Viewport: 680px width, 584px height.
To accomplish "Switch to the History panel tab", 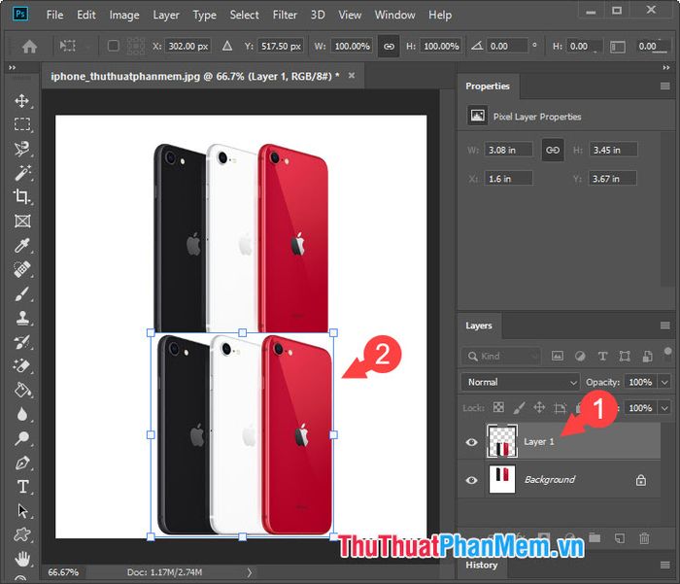I will pyautogui.click(x=482, y=565).
